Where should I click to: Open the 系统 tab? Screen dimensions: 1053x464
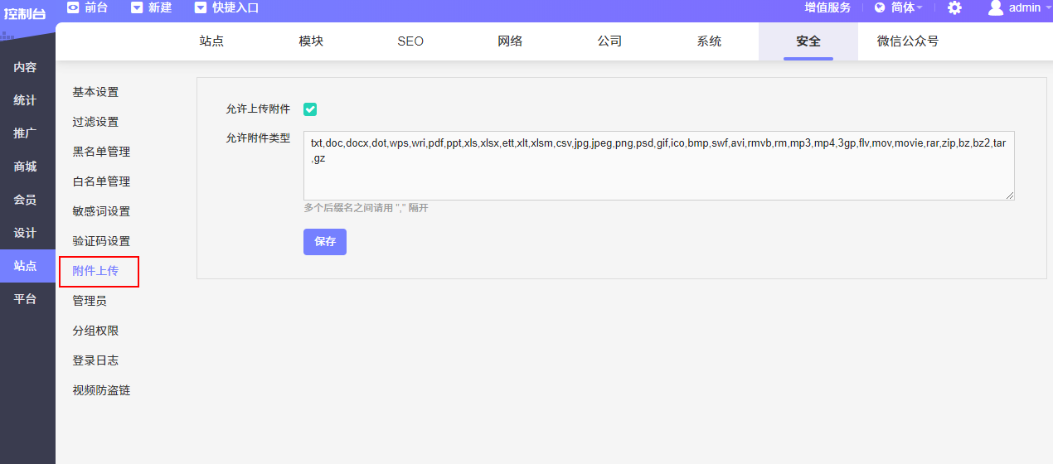(x=709, y=41)
